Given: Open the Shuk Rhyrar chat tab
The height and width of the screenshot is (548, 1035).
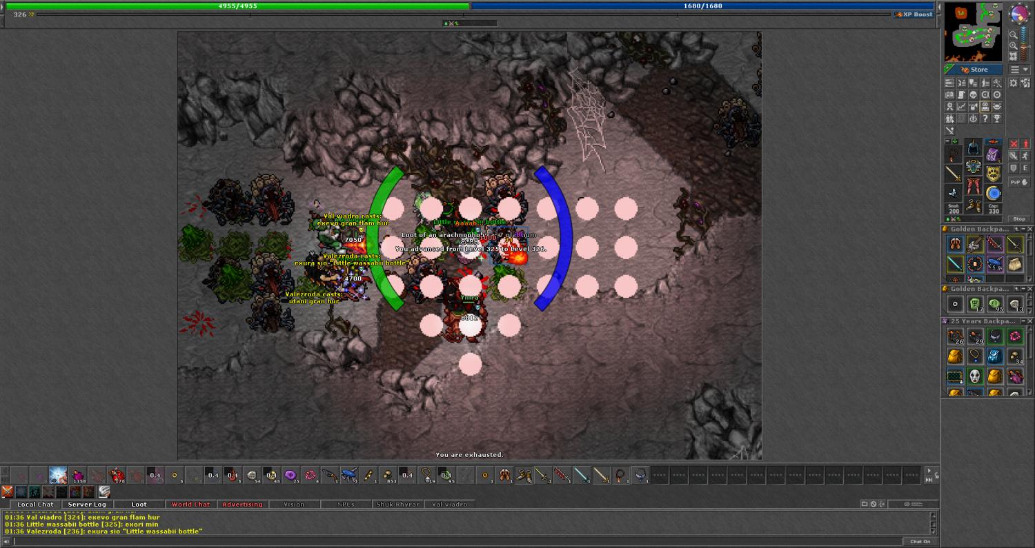Looking at the screenshot, I should click(x=397, y=505).
